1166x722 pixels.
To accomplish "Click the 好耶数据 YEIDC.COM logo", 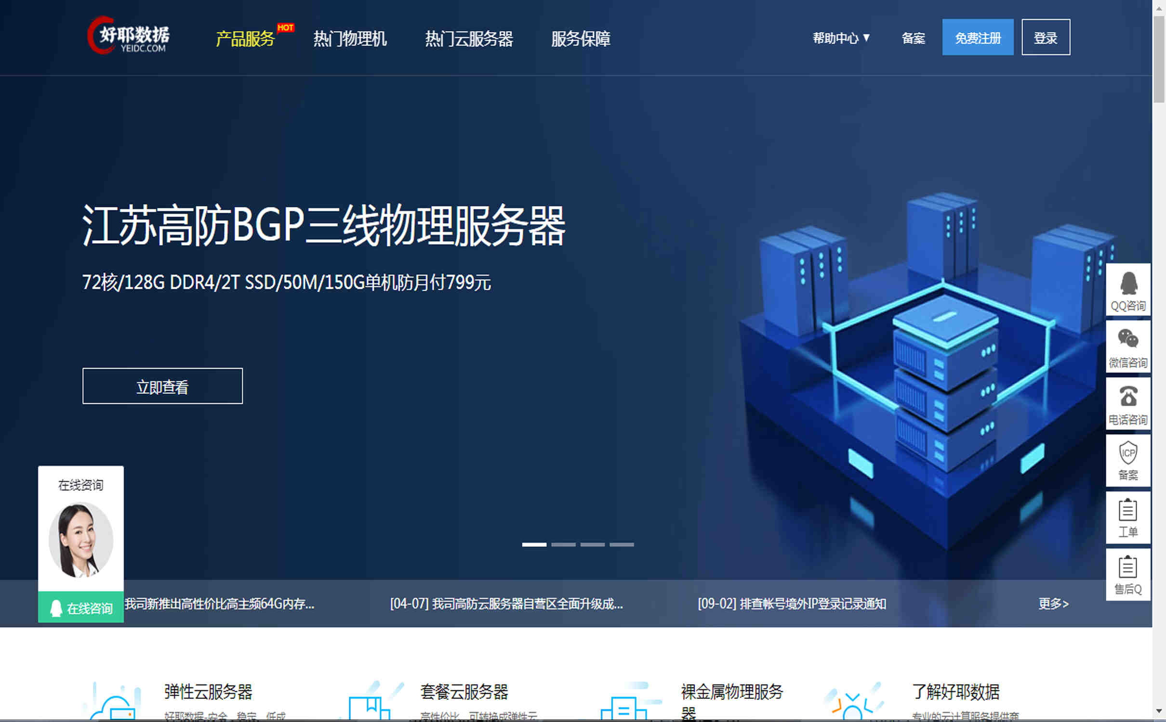I will pos(129,36).
